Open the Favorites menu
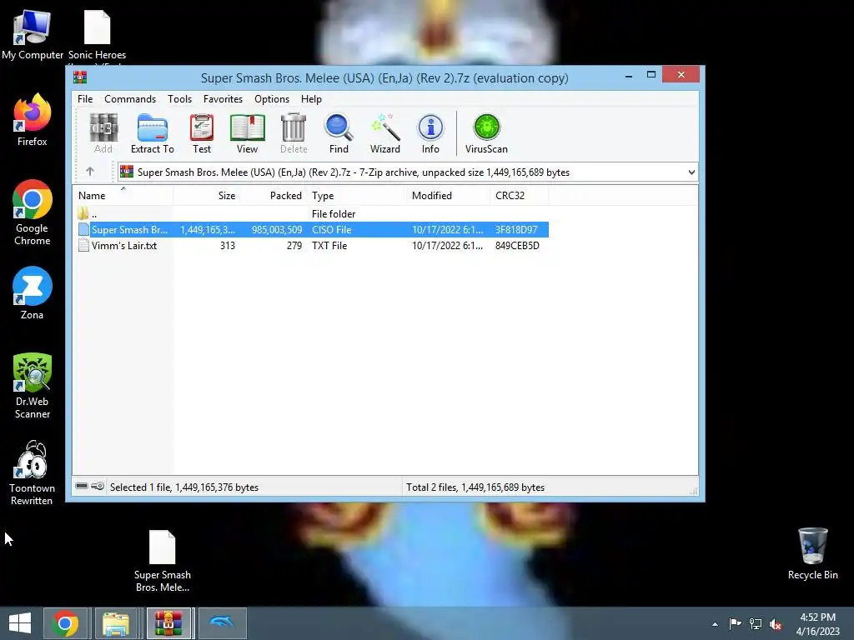Viewport: 854px width, 640px height. pos(223,99)
